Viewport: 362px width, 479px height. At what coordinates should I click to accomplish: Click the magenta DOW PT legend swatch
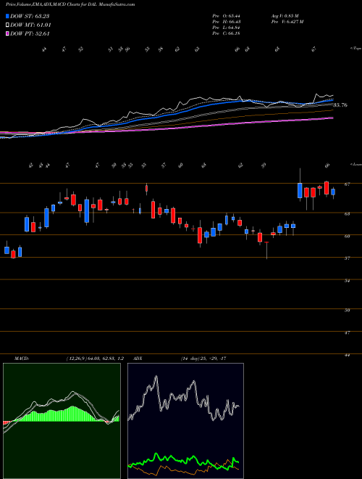7,33
